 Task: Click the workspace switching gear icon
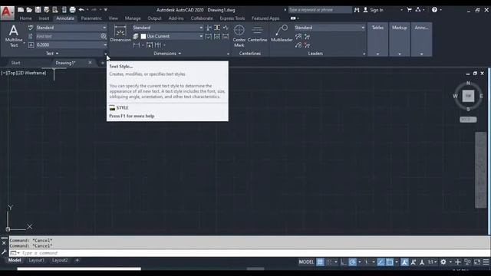443,262
